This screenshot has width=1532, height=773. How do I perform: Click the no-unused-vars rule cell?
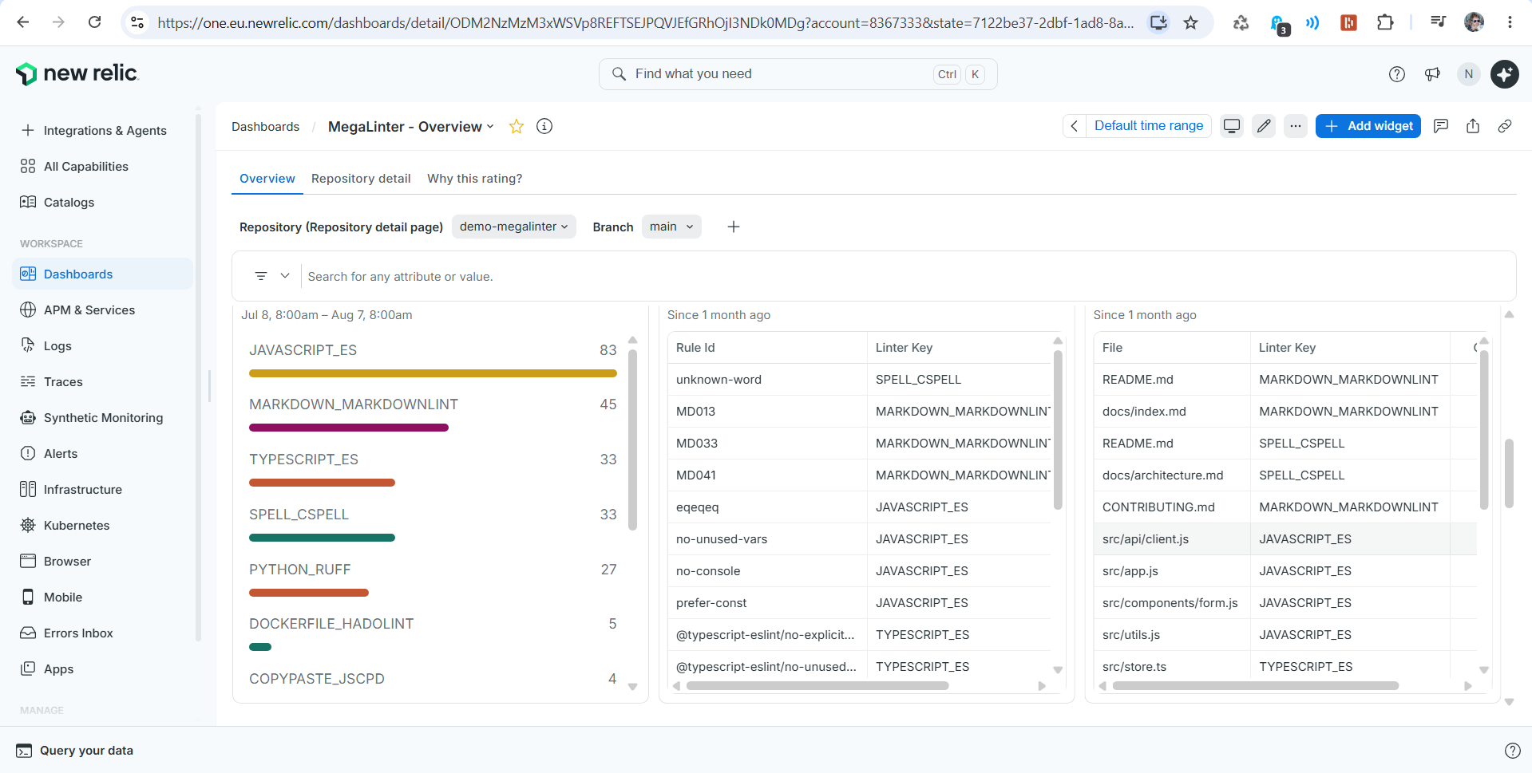tap(767, 539)
